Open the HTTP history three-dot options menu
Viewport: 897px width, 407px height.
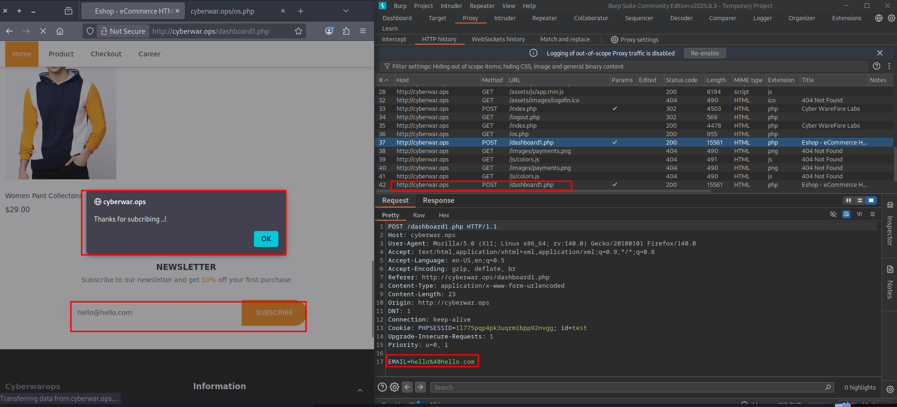[889, 66]
